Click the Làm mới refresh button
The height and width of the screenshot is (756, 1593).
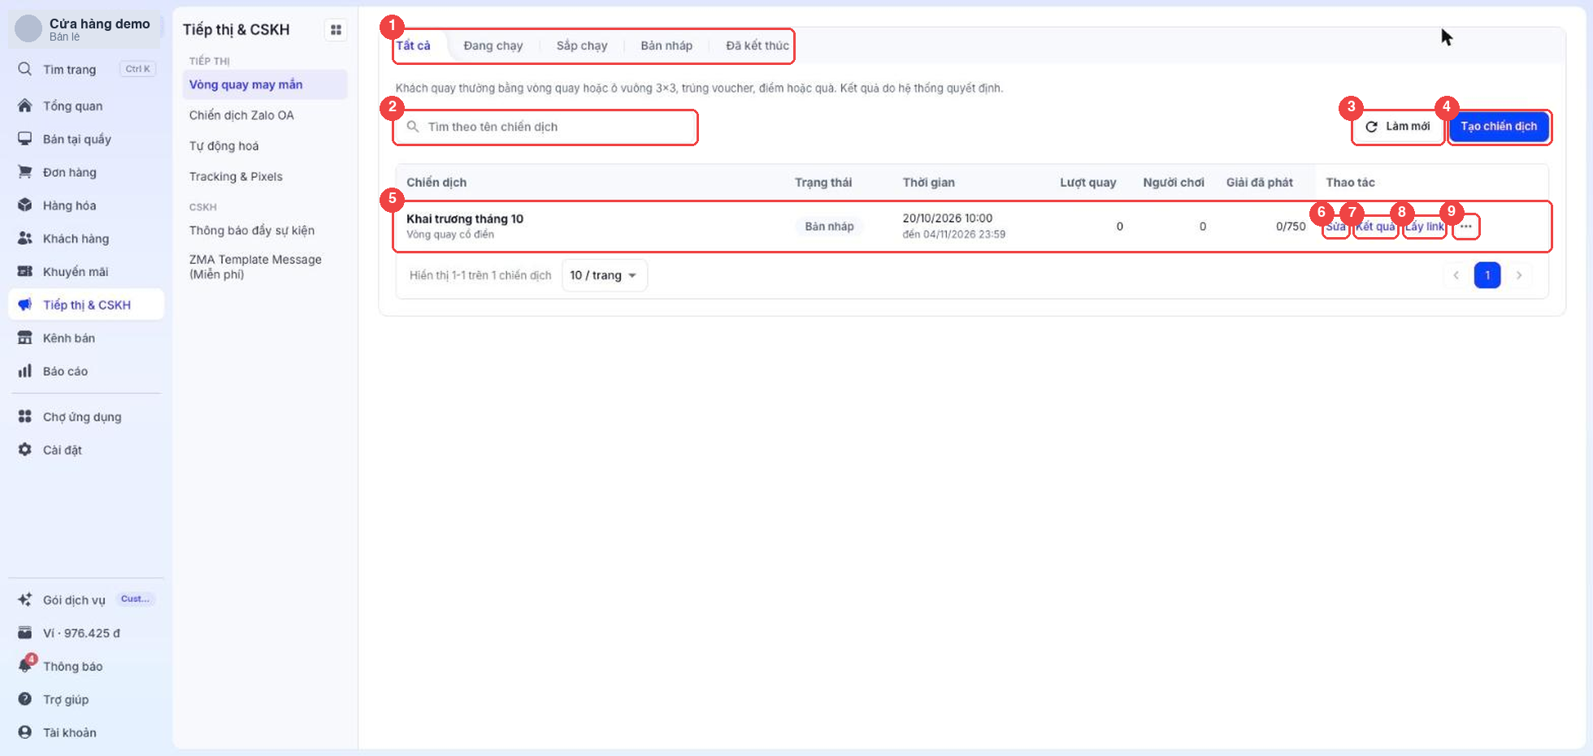(x=1398, y=127)
